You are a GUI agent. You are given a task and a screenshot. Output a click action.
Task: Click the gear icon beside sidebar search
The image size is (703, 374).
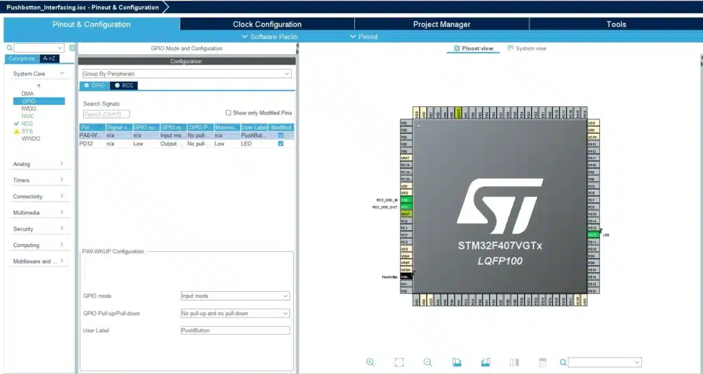[x=72, y=48]
